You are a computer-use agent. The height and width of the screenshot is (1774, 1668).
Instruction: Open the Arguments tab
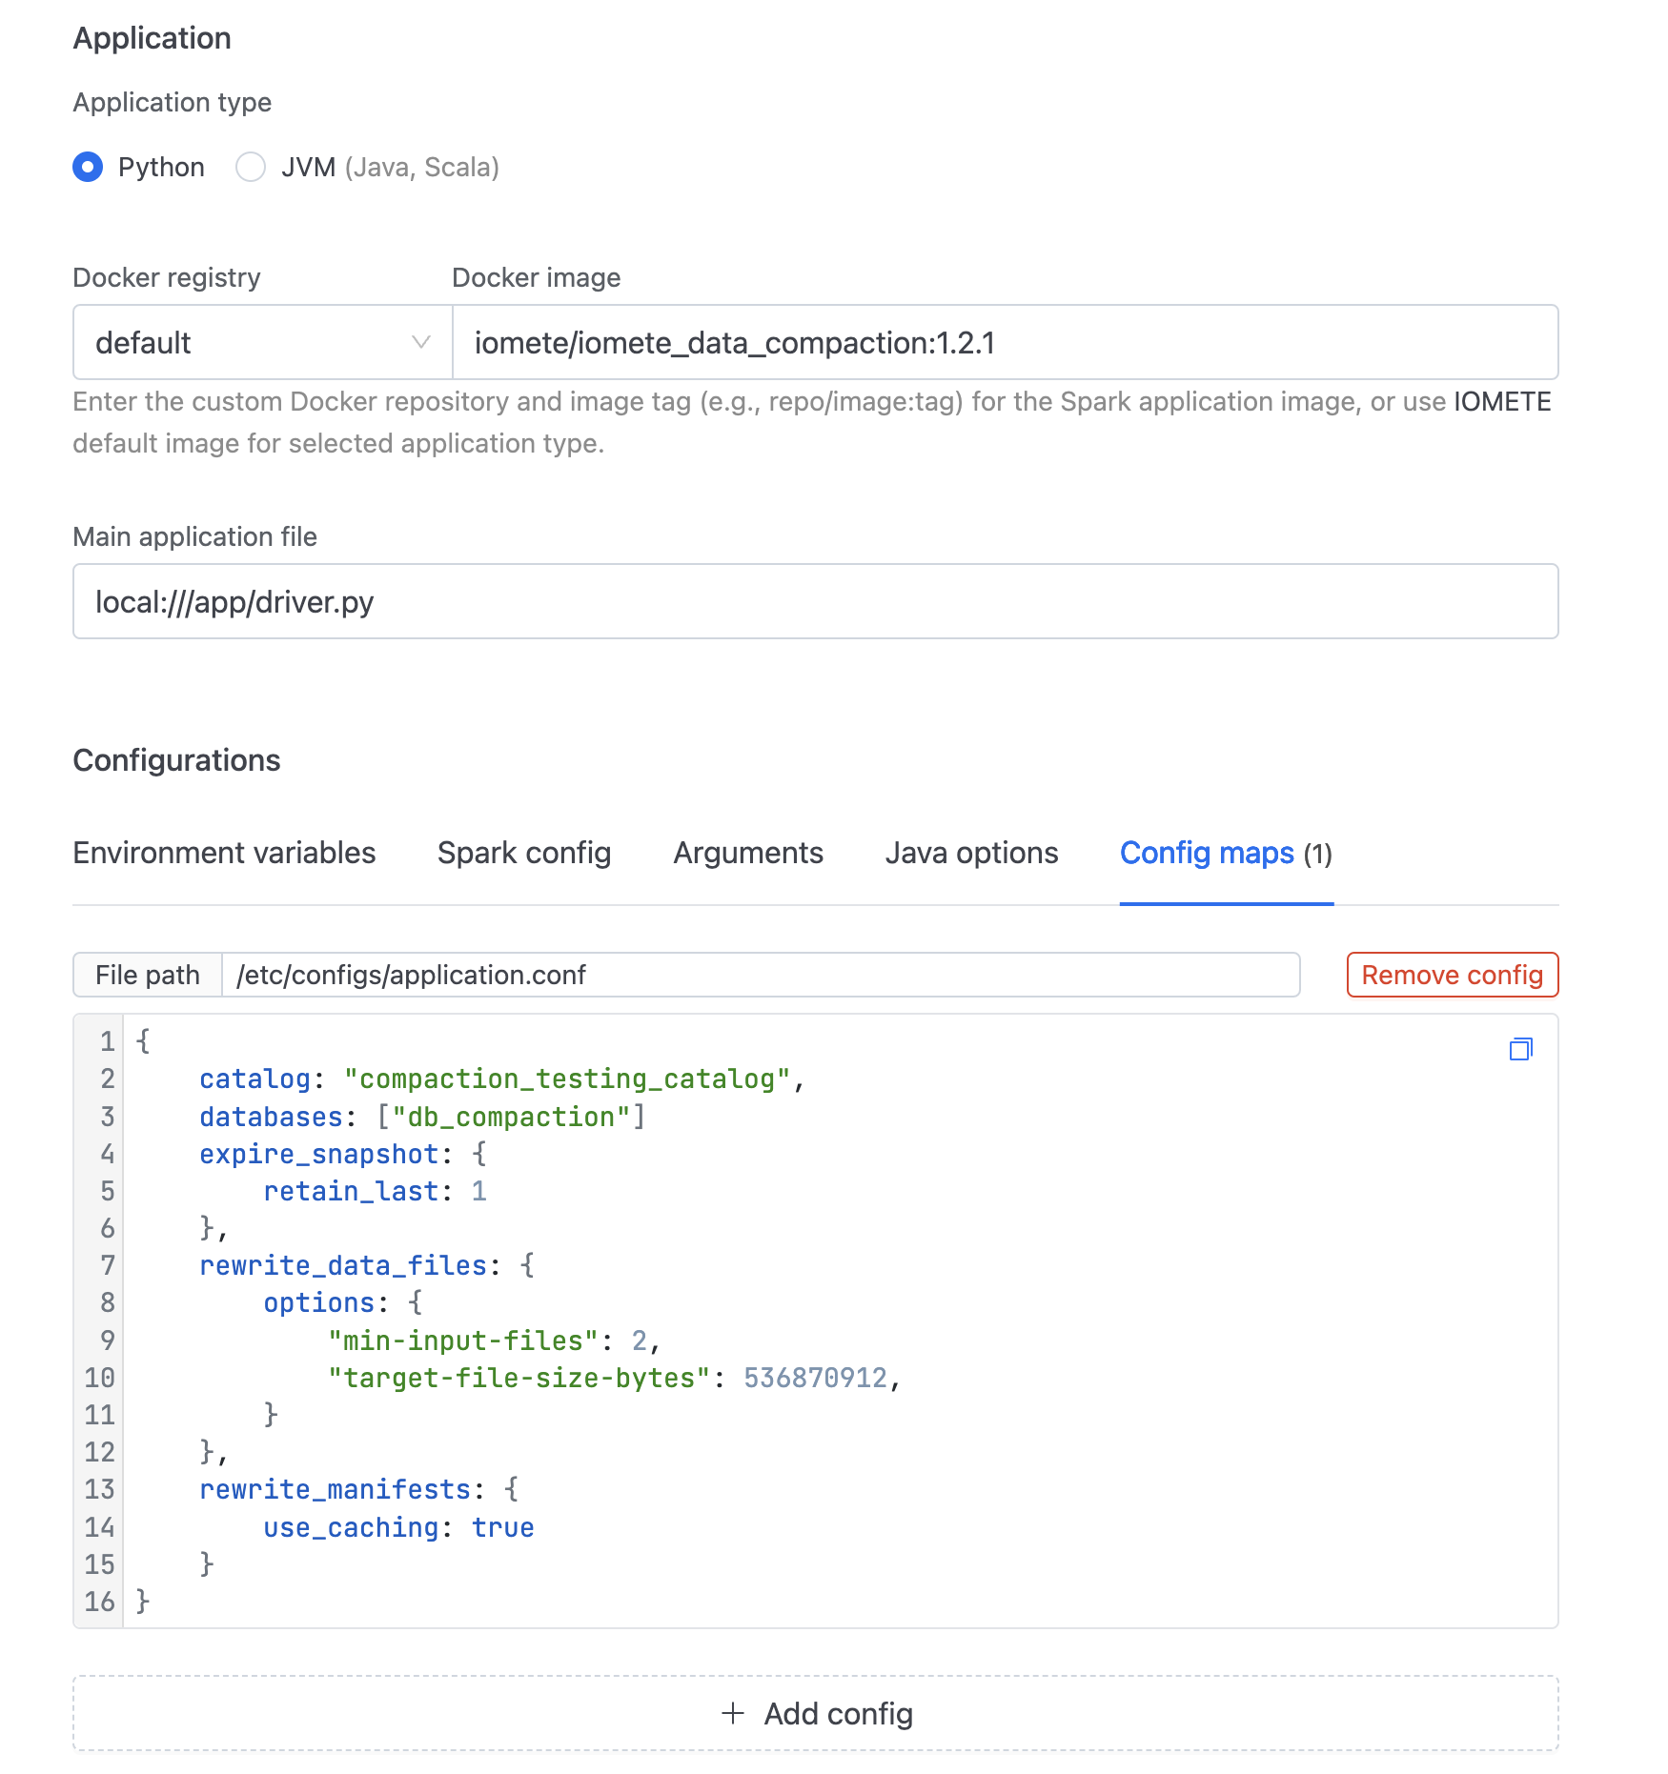748,853
